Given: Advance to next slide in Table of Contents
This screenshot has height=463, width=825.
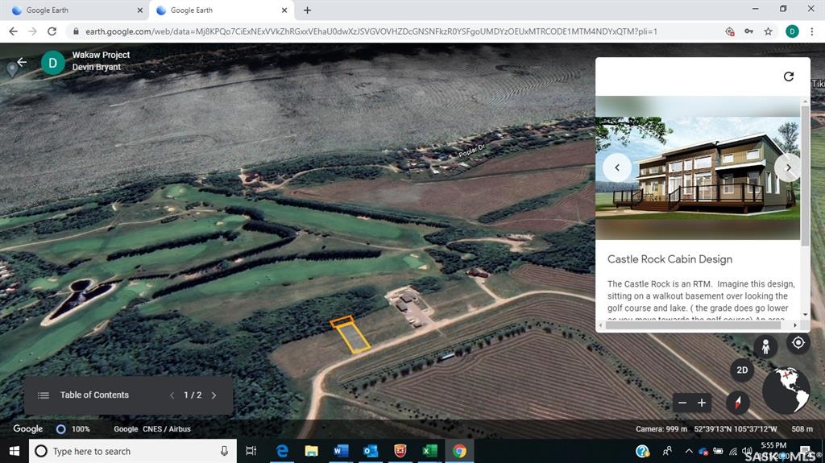Looking at the screenshot, I should (214, 395).
